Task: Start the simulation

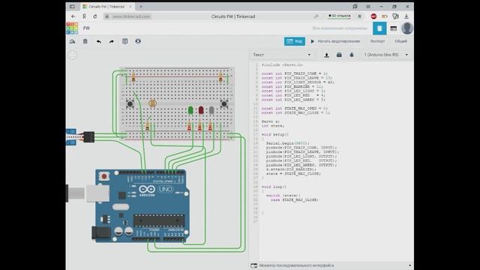Action: (x=335, y=41)
